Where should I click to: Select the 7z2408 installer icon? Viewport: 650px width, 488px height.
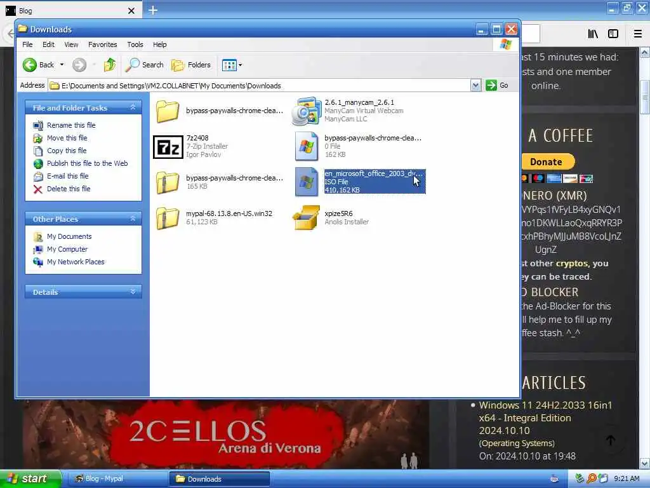click(x=168, y=147)
